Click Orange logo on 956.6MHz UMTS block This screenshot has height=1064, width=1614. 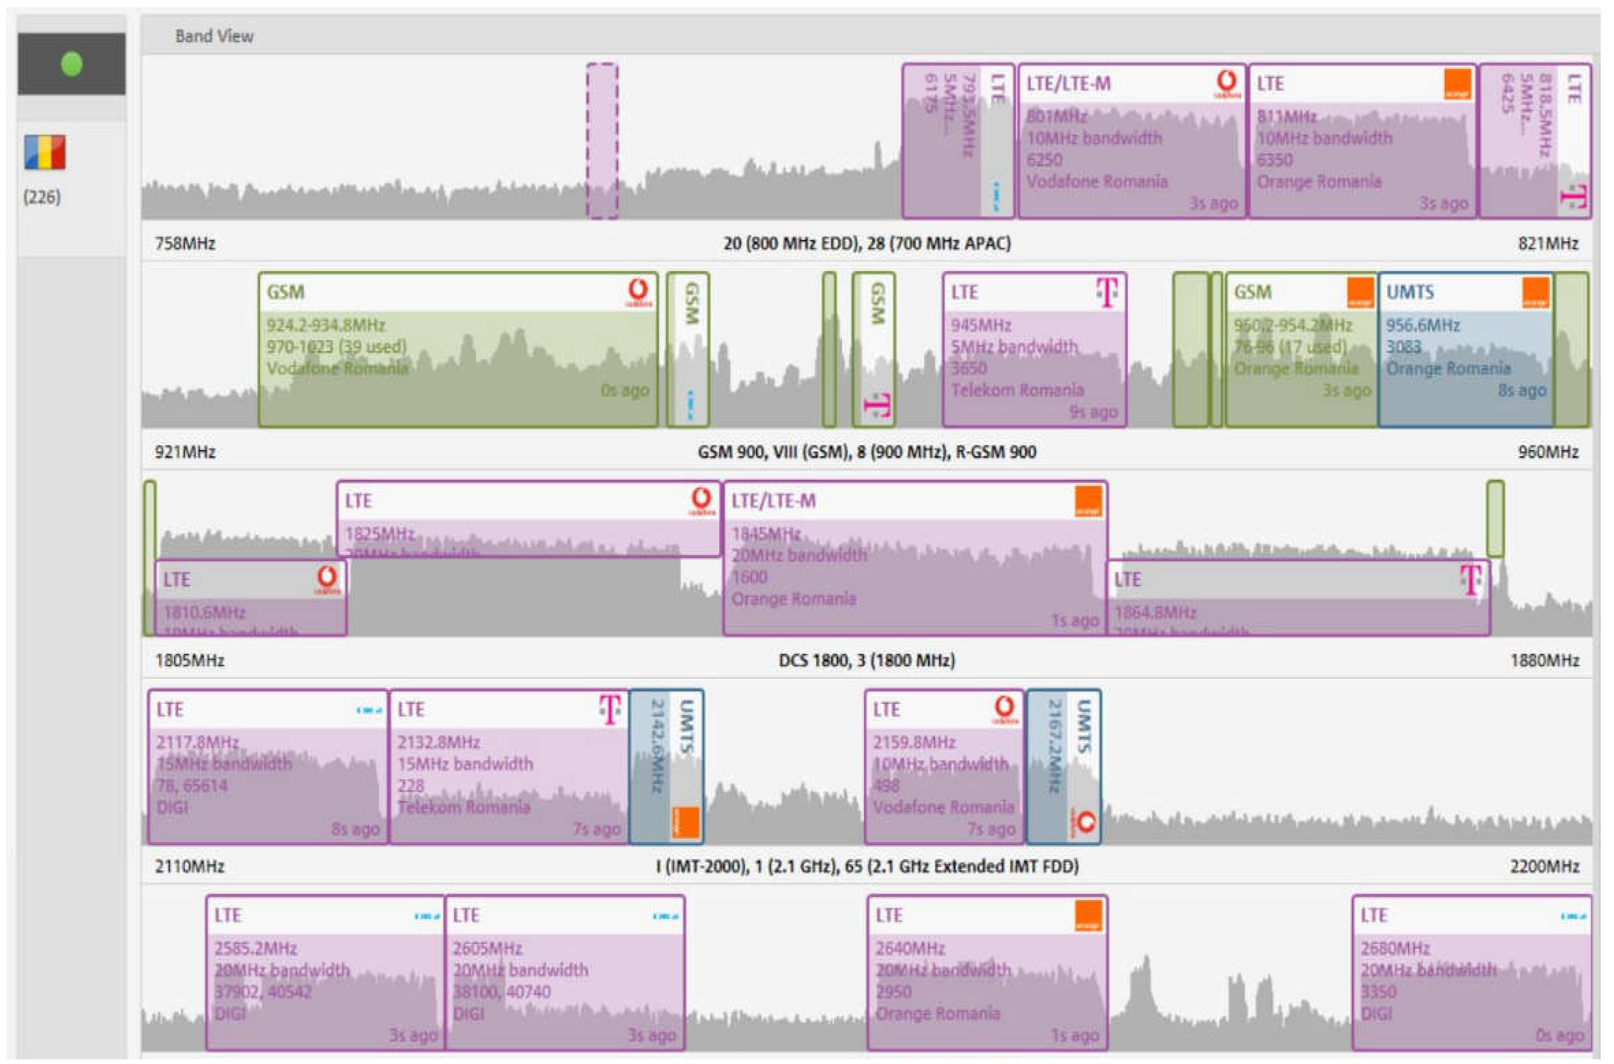(1536, 293)
